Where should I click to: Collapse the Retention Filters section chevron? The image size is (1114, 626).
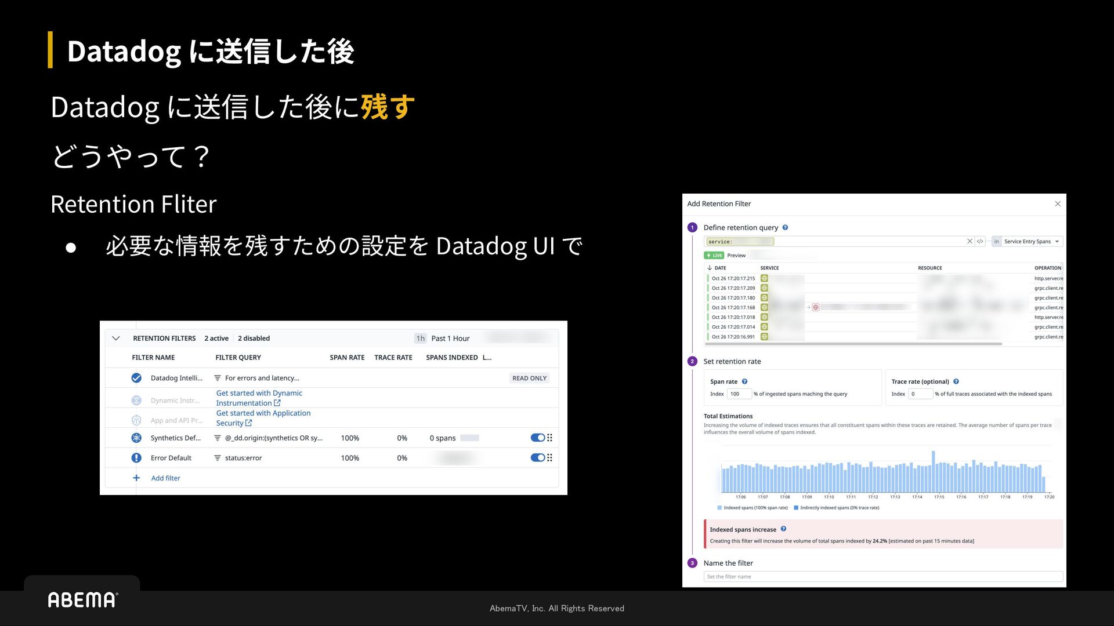tap(115, 339)
